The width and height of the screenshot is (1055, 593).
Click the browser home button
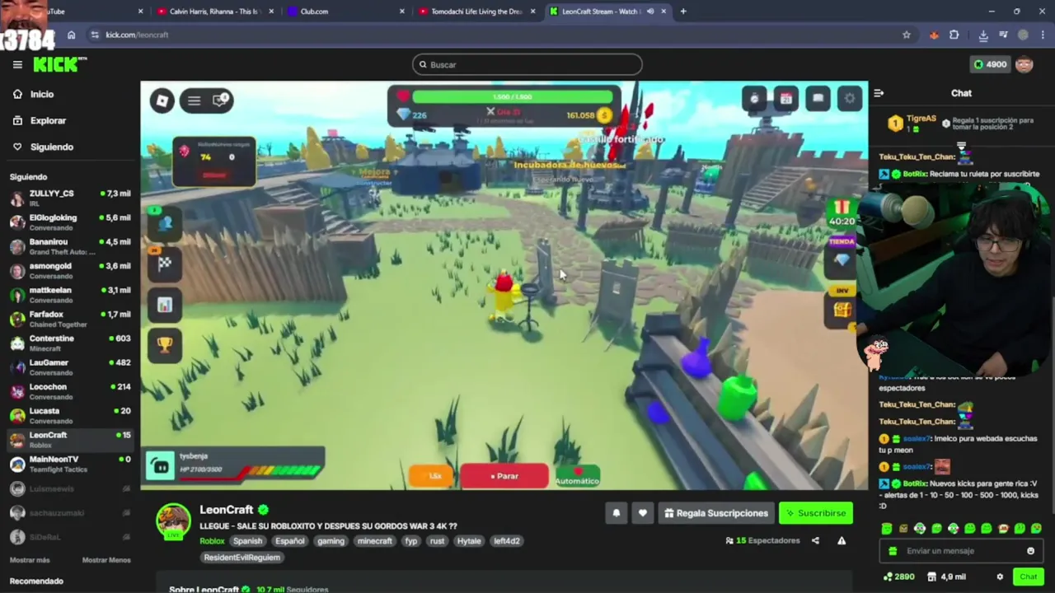point(71,35)
